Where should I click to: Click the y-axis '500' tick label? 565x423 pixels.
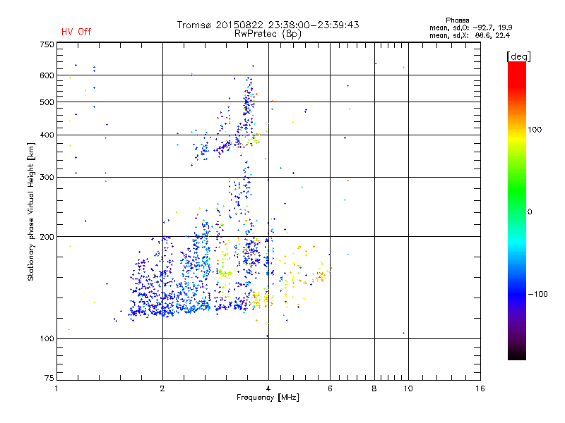point(47,102)
